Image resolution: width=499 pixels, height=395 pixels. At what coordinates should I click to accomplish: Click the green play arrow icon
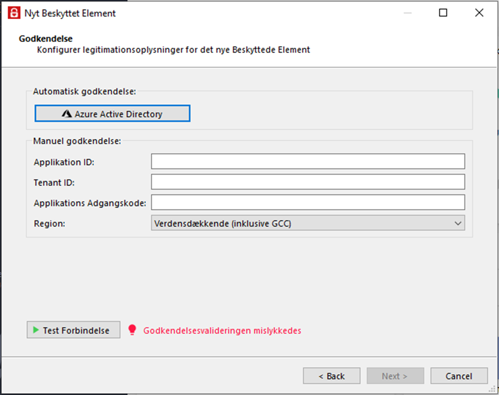point(36,330)
